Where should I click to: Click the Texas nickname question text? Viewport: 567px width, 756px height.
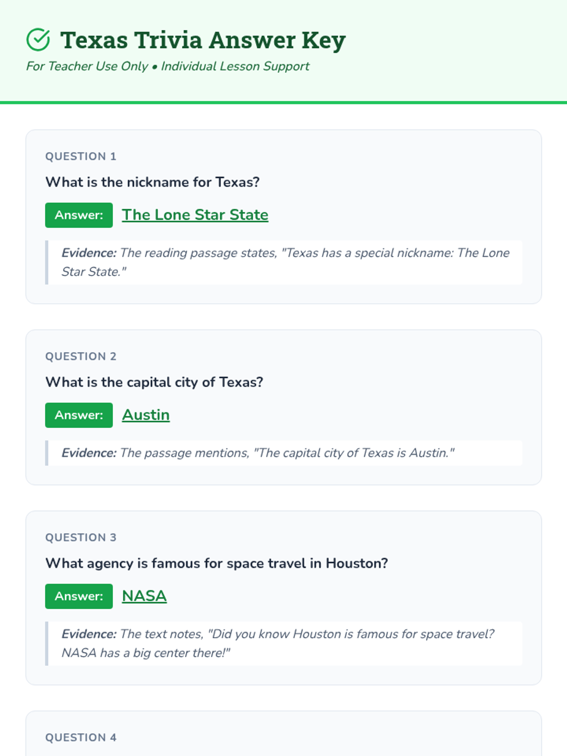click(152, 182)
